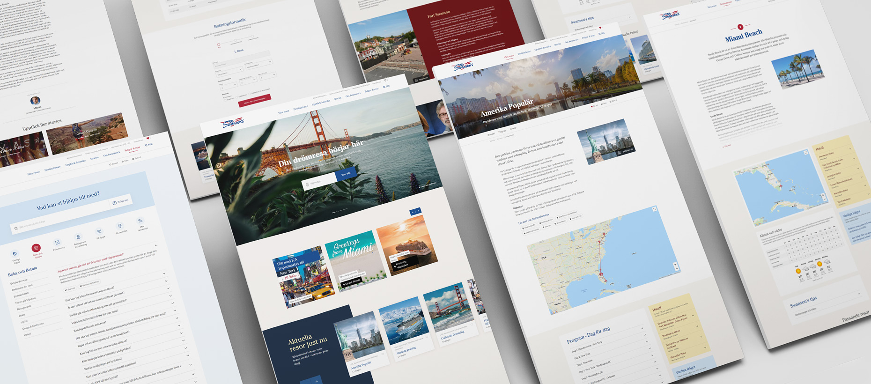
Task: Open New York ICA Supermarket offer card
Action: (304, 276)
